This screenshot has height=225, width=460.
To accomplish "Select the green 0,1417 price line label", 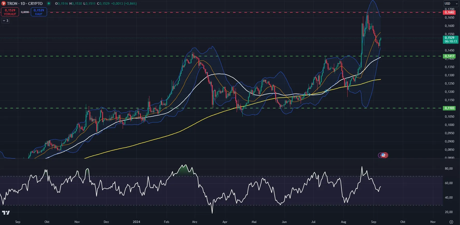I will (449, 56).
